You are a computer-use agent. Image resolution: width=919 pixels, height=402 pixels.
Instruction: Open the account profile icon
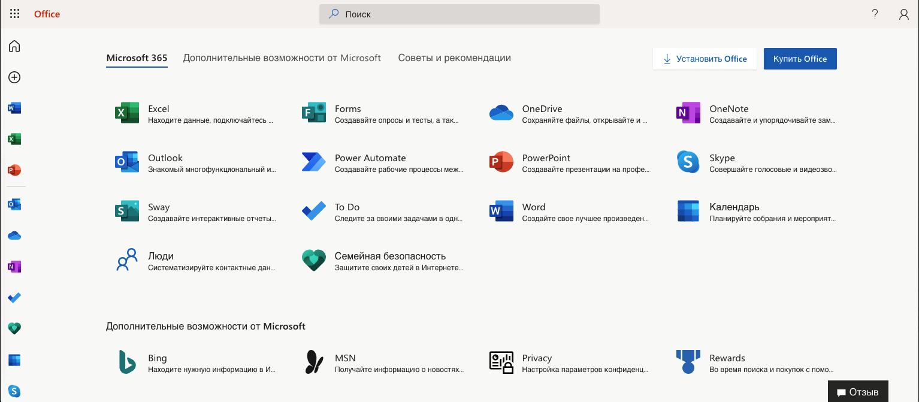click(x=904, y=14)
